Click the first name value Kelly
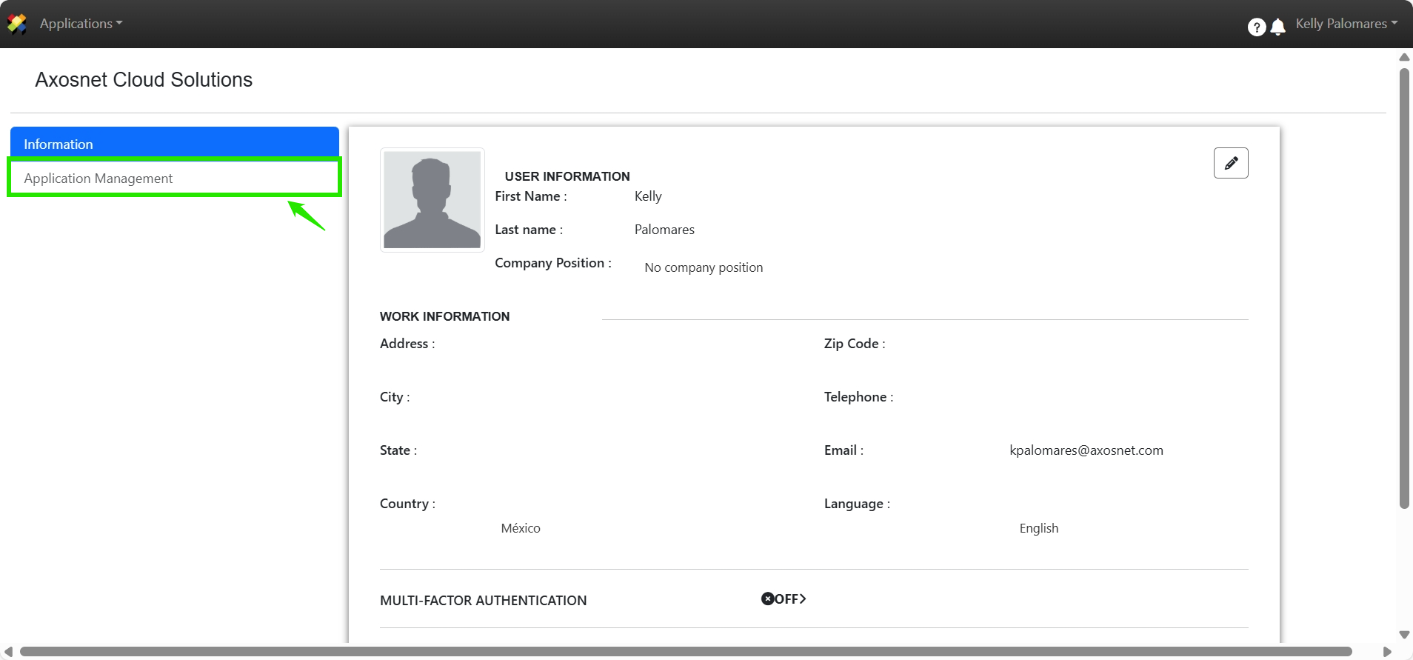The width and height of the screenshot is (1413, 660). tap(648, 196)
